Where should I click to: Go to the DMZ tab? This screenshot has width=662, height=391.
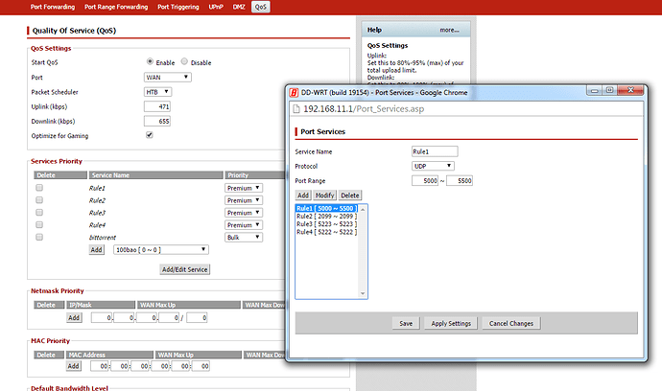click(239, 7)
